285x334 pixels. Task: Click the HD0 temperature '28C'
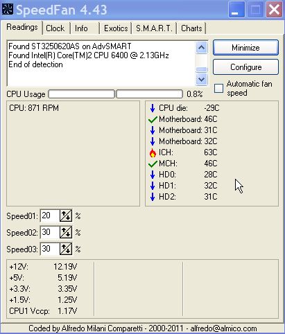click(x=211, y=175)
